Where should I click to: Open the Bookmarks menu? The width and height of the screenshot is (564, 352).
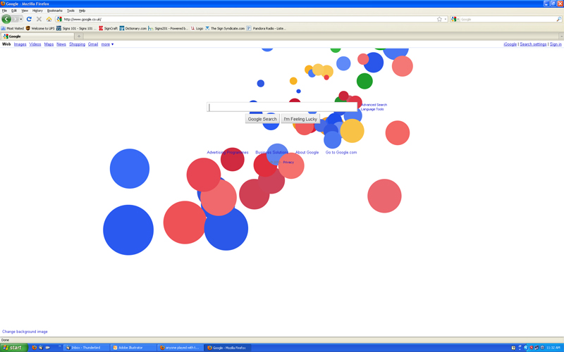pos(55,11)
